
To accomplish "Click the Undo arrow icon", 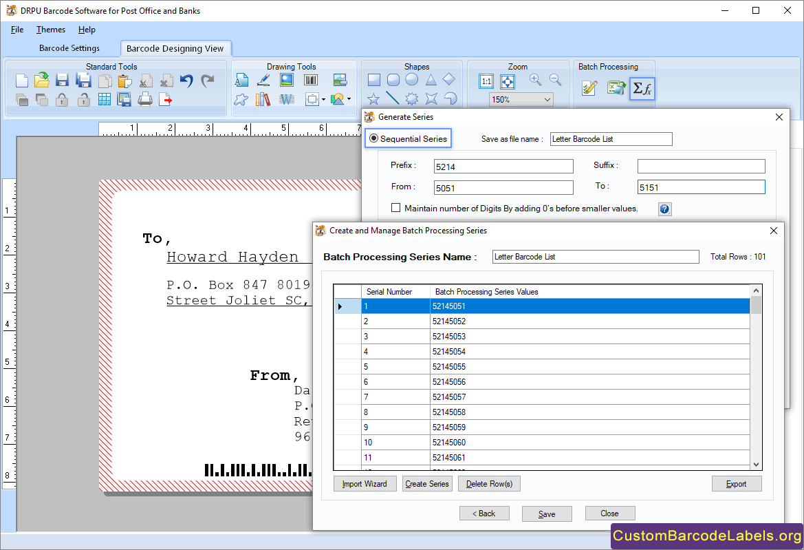I will pyautogui.click(x=186, y=81).
